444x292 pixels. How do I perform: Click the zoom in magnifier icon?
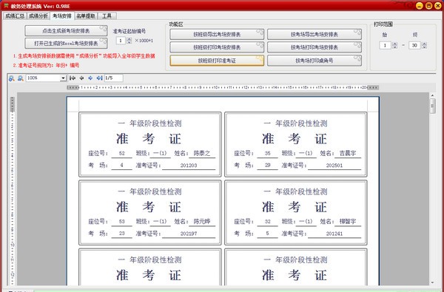(x=11, y=78)
